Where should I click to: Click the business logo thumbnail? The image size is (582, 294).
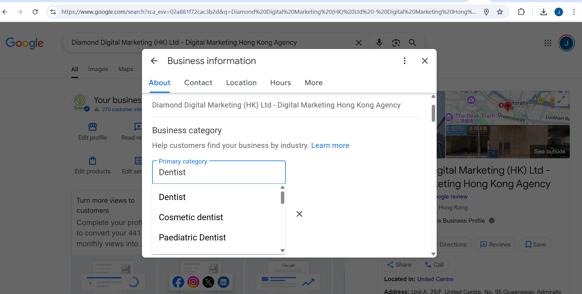pos(80,103)
